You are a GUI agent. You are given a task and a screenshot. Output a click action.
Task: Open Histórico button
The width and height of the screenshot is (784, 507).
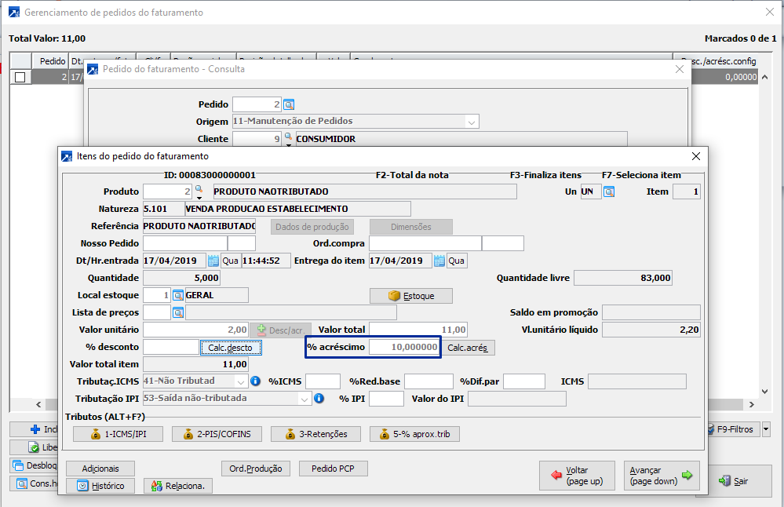(x=100, y=486)
